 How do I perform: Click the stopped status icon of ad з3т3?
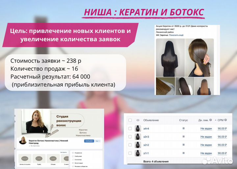183,136
